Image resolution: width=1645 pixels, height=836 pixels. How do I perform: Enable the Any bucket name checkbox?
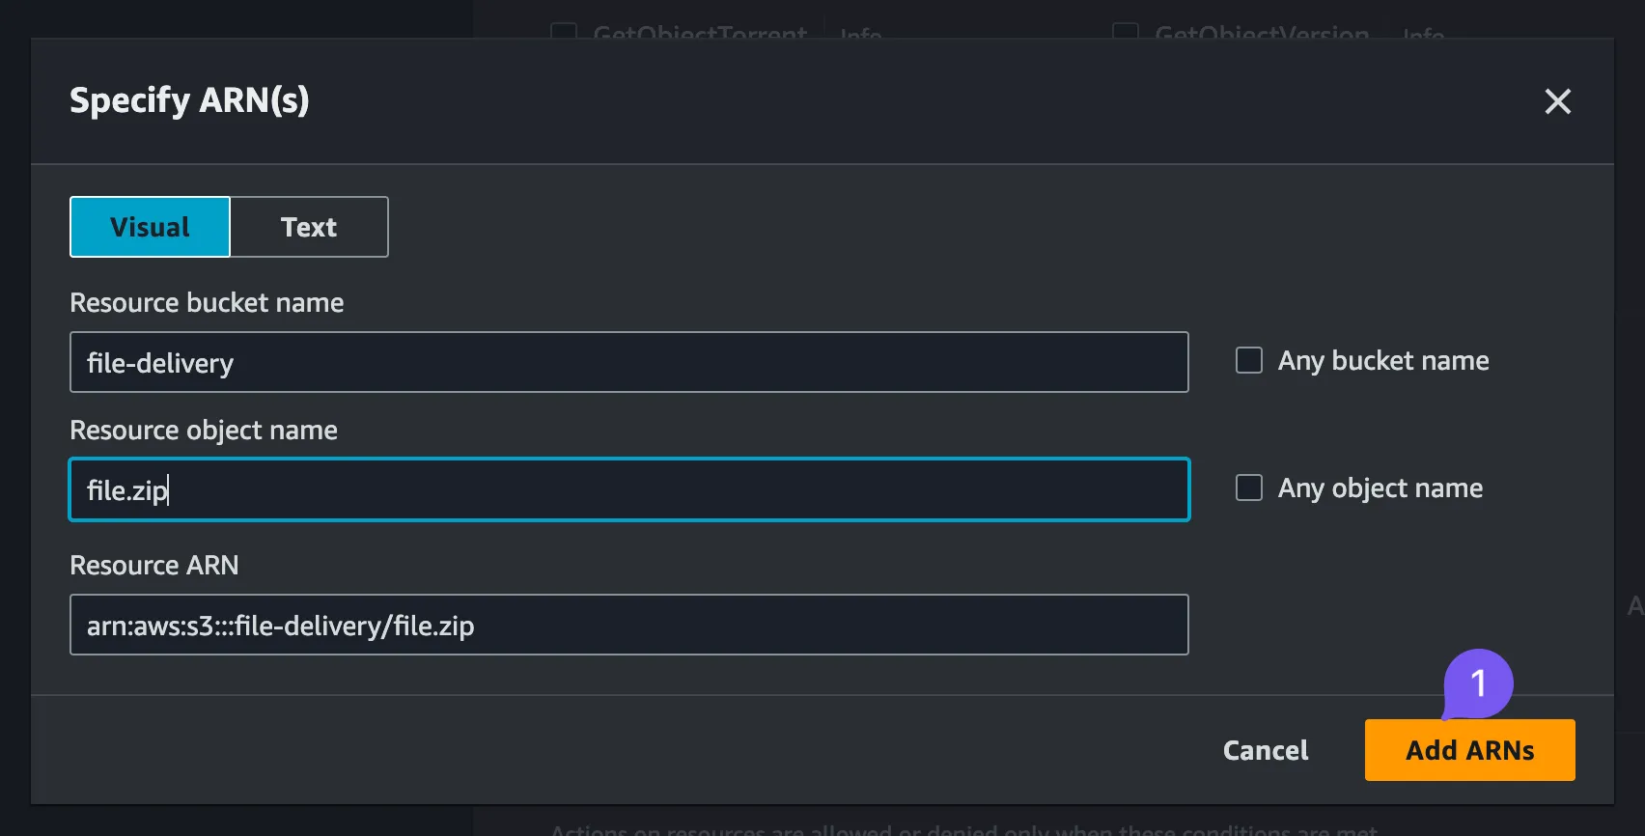pos(1249,360)
